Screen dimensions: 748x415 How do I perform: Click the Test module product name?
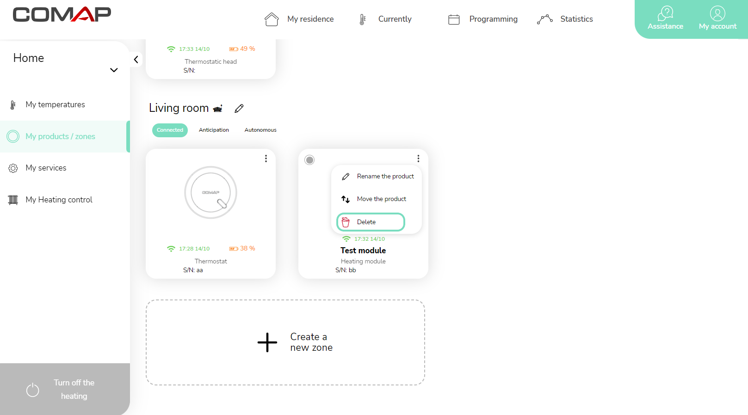363,250
